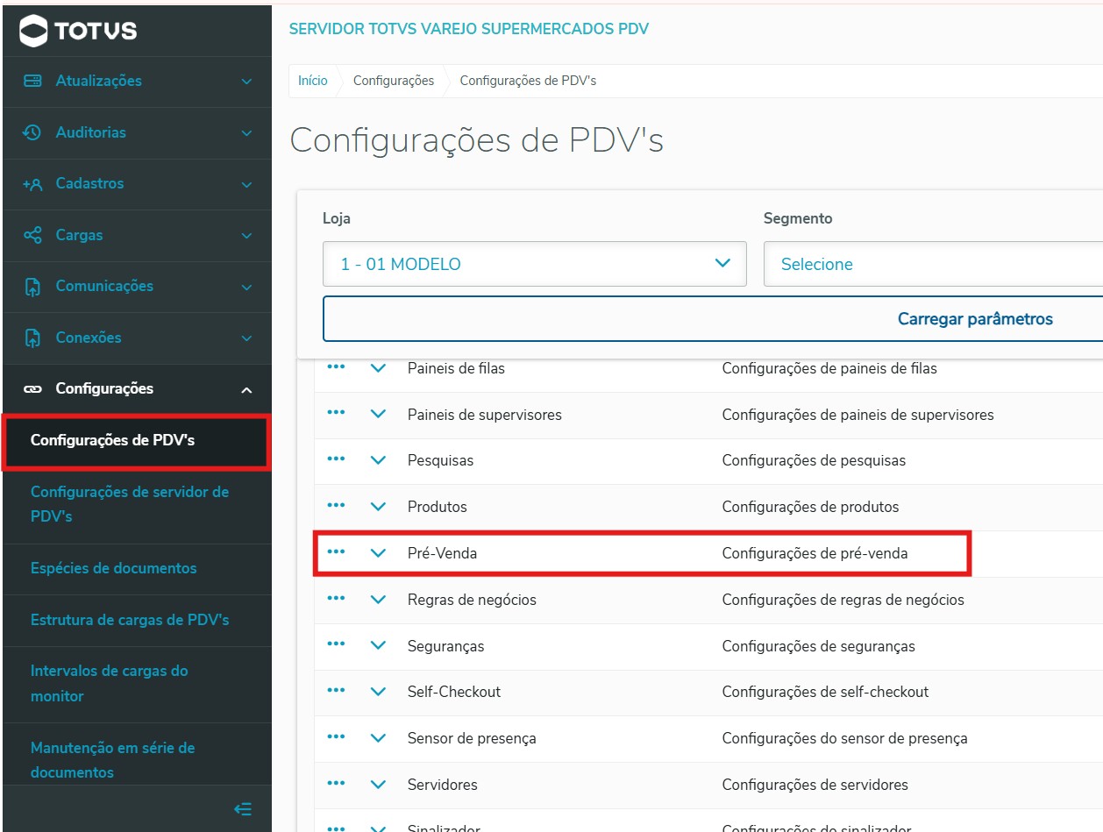1103x832 pixels.
Task: Click the Configurações de self-checkout description
Action: [825, 692]
